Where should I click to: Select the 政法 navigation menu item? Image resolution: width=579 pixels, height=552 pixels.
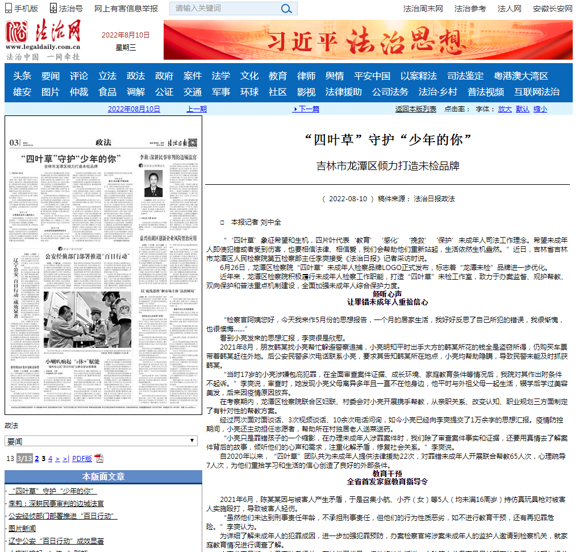136,76
